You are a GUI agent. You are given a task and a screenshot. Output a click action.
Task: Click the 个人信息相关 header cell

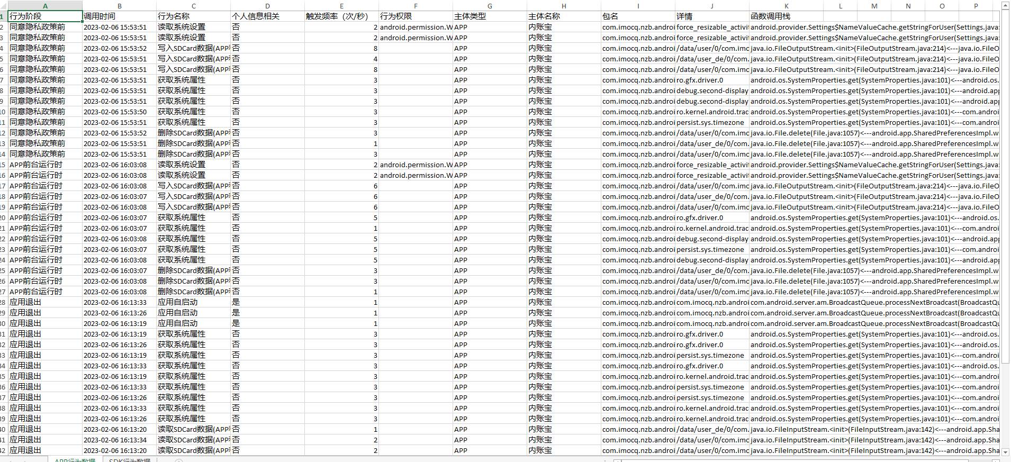coord(268,16)
